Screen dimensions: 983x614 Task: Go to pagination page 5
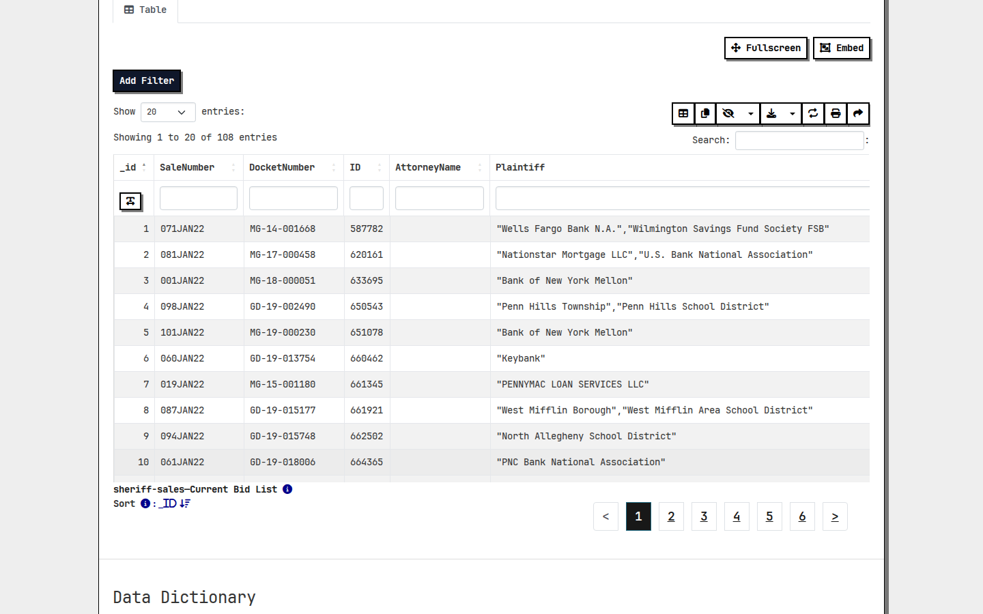point(769,516)
